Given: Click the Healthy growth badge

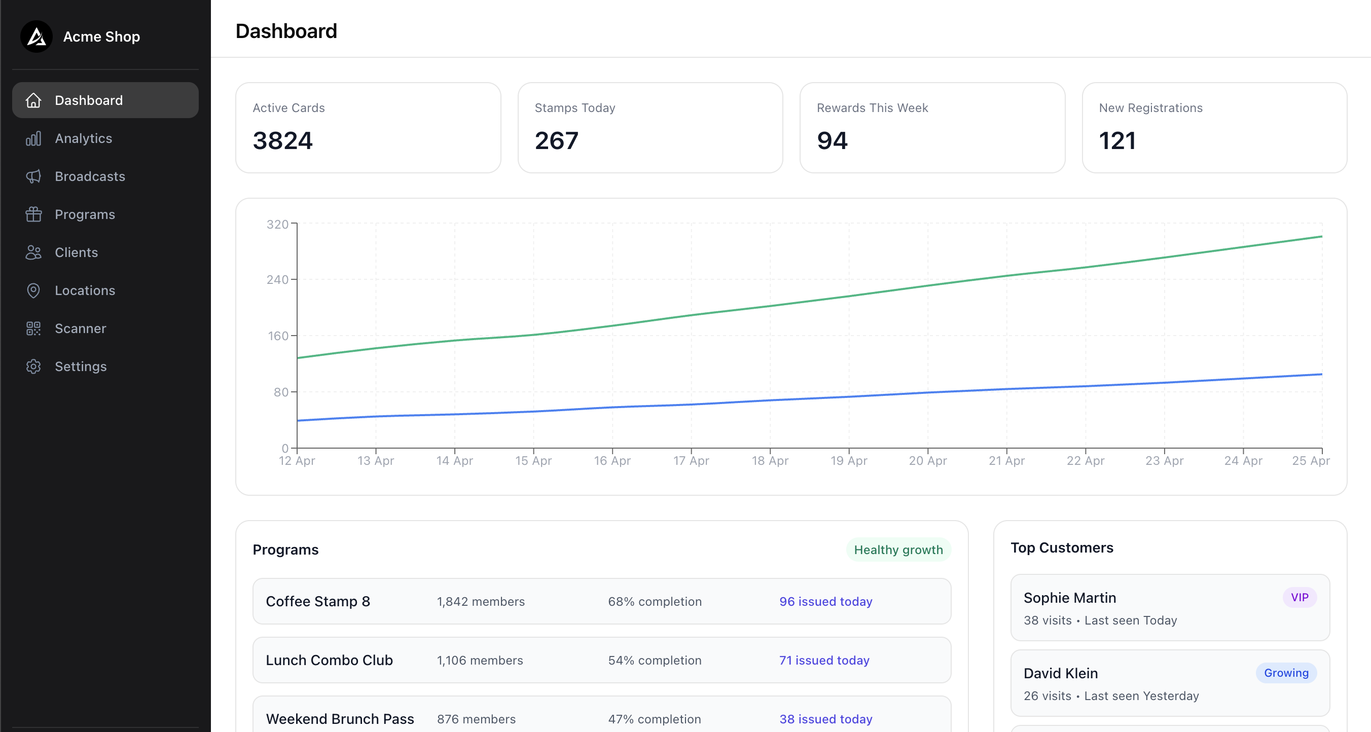Looking at the screenshot, I should pyautogui.click(x=898, y=550).
